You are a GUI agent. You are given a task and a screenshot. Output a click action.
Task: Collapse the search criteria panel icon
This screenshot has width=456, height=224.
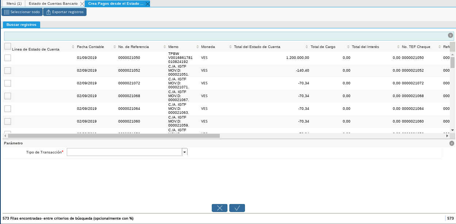451,35
